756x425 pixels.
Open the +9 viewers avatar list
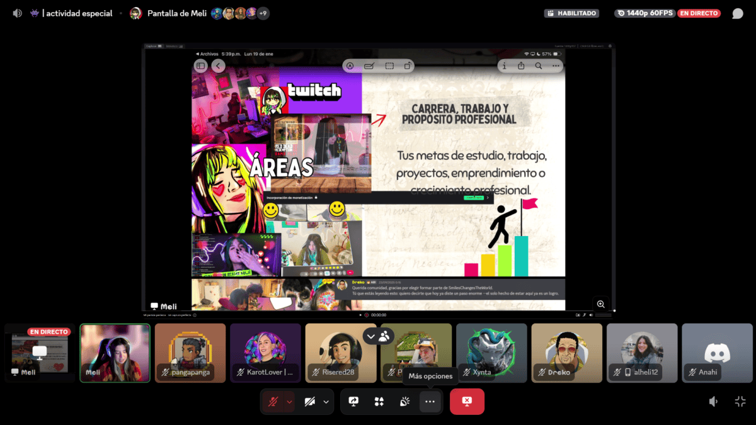pos(263,13)
